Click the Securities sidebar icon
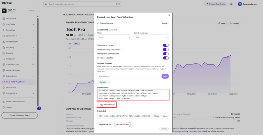Viewport: 263px width, 135px height. (4, 30)
